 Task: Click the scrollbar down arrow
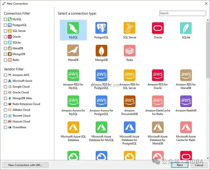tap(208, 158)
